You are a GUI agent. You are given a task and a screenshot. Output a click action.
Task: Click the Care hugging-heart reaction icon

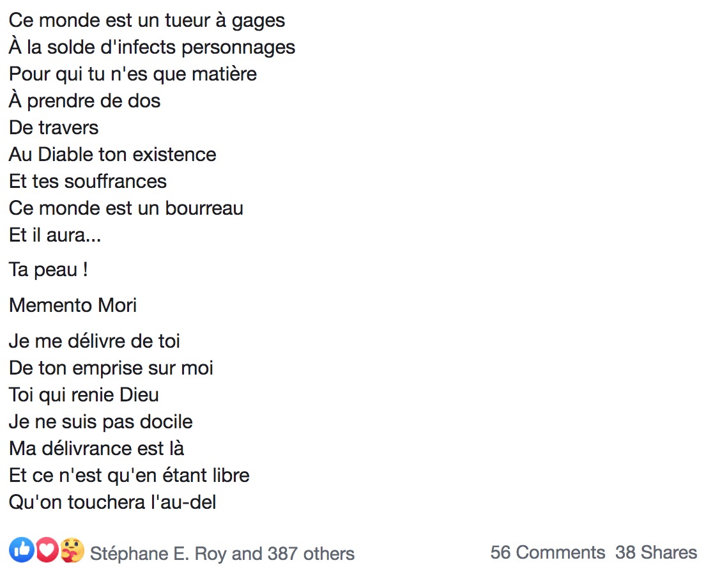pyautogui.click(x=72, y=550)
